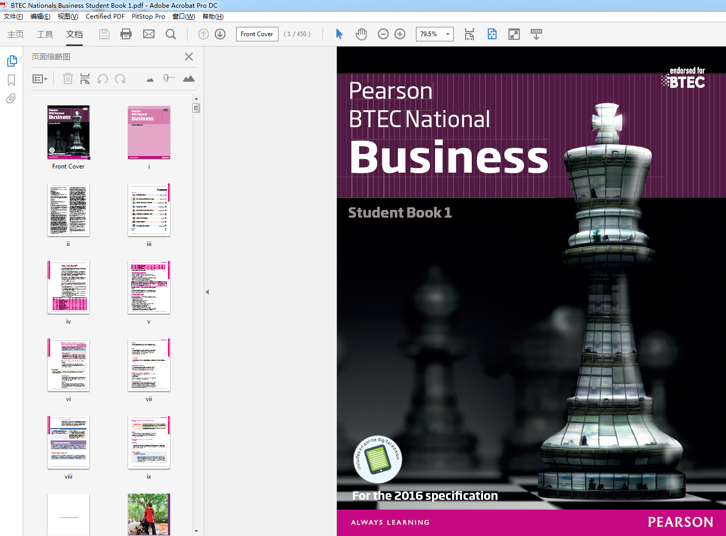
Task: Switch to 文档 tab
Action: tap(74, 34)
